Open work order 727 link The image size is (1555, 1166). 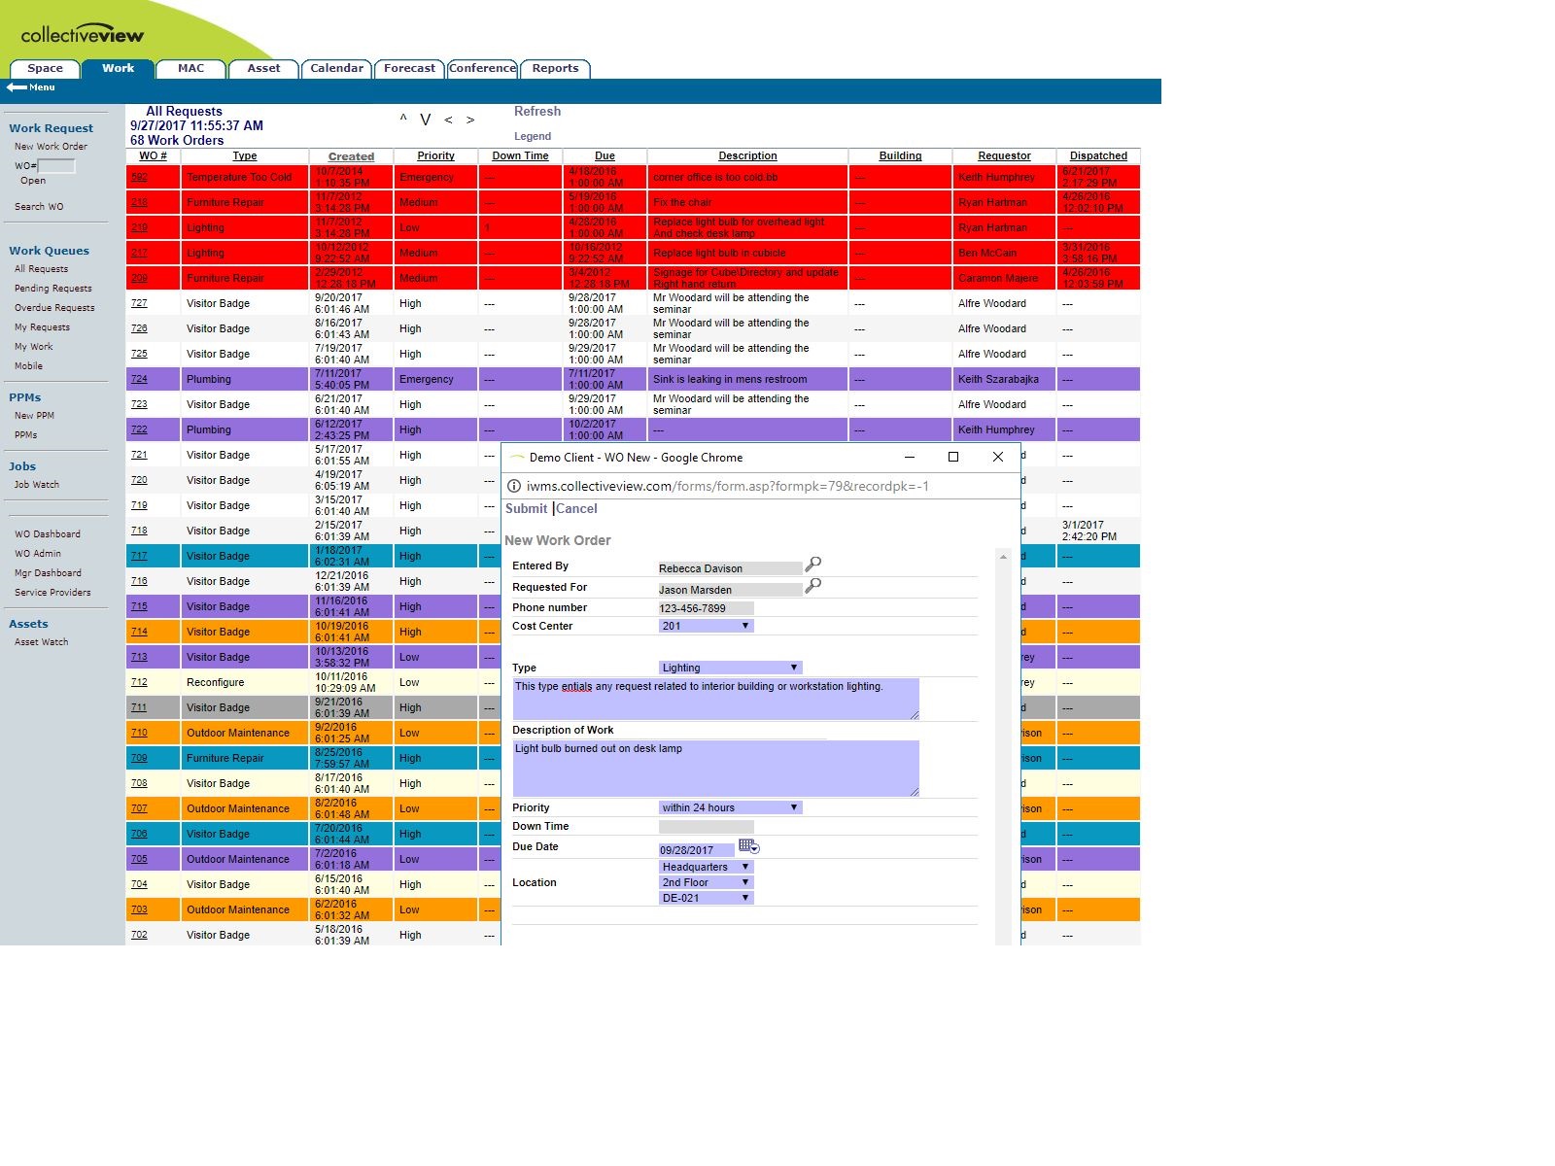[x=139, y=303]
